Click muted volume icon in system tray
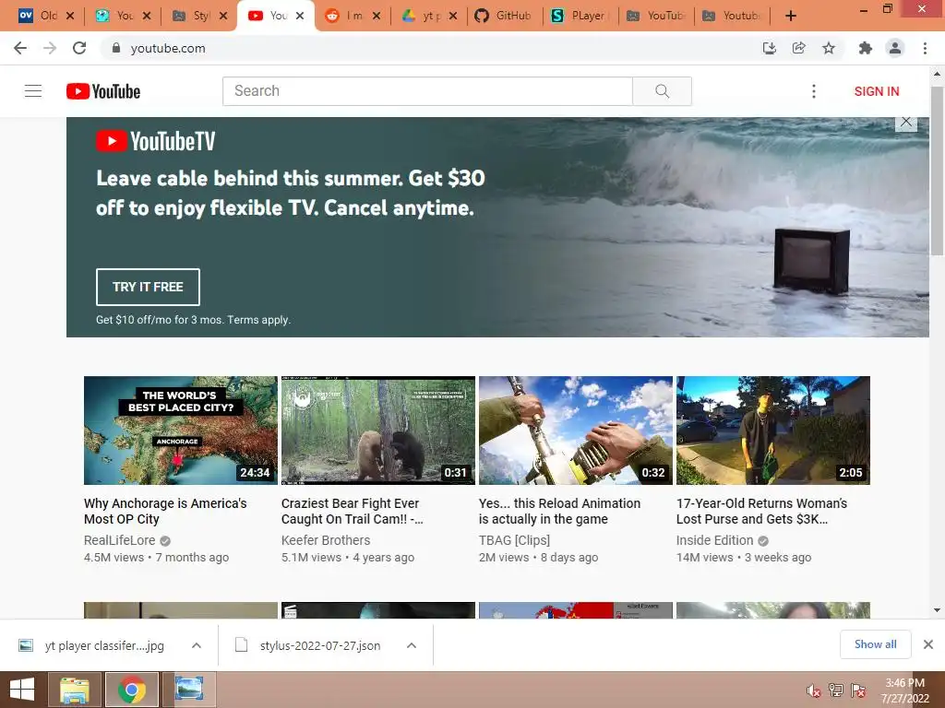945x708 pixels. point(814,690)
